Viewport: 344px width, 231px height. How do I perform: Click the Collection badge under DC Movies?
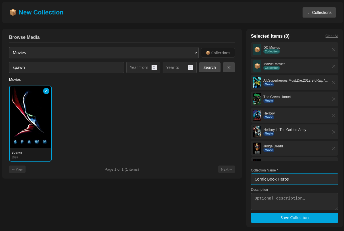(x=272, y=52)
